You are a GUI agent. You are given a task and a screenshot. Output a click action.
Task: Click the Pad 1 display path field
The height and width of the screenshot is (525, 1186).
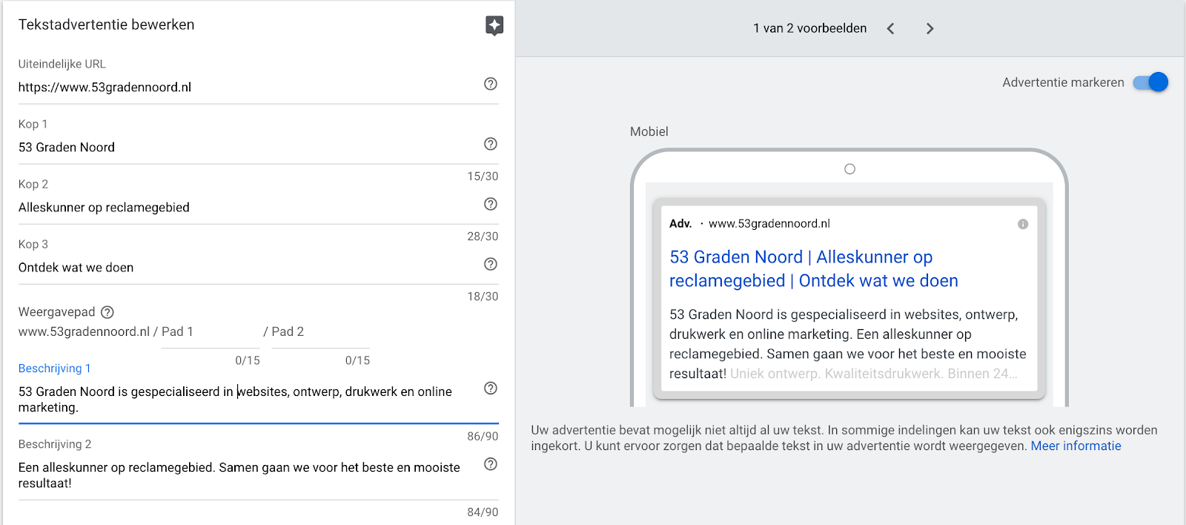pos(211,332)
